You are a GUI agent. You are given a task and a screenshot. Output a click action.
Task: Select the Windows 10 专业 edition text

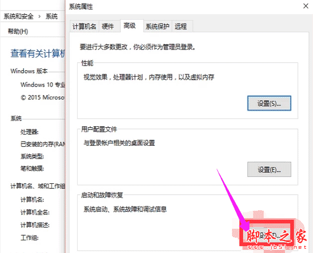point(43,85)
